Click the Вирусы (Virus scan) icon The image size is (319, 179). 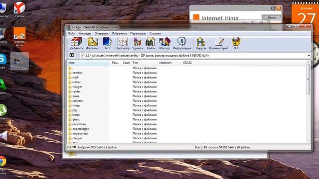201,43
